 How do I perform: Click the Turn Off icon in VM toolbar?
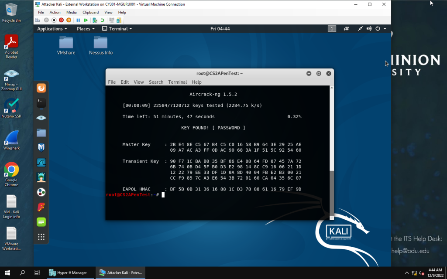54,20
